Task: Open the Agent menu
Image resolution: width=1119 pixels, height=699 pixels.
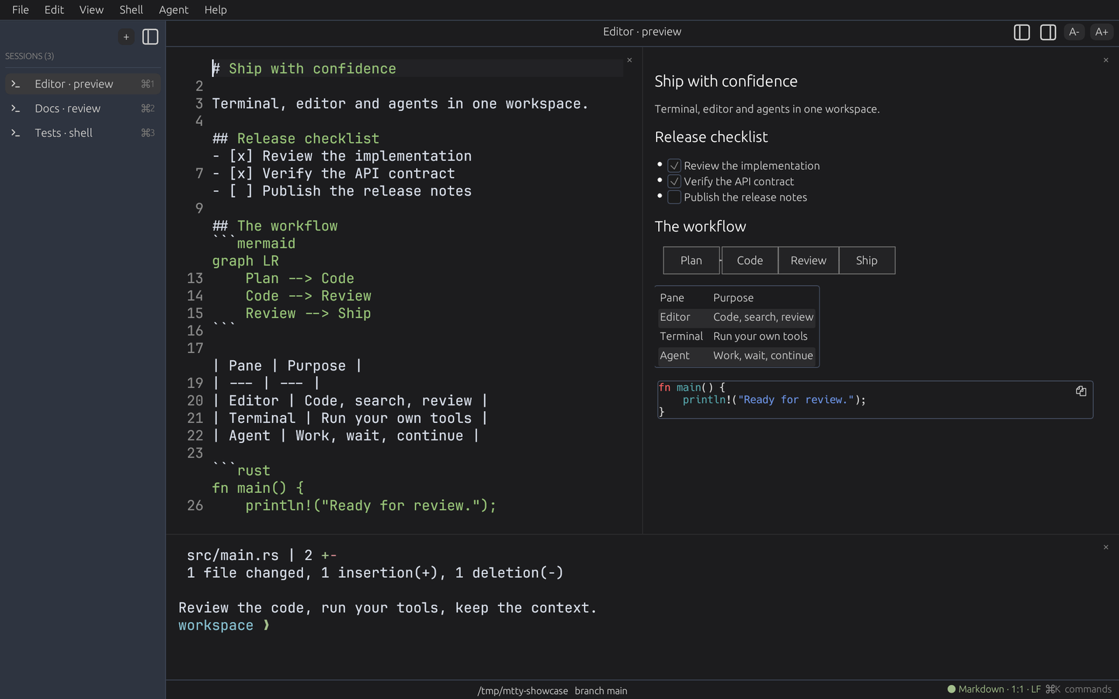Action: (173, 10)
